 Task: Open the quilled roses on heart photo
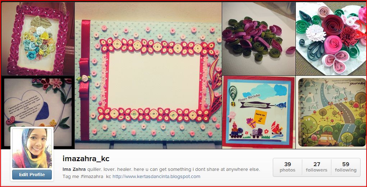(331, 38)
